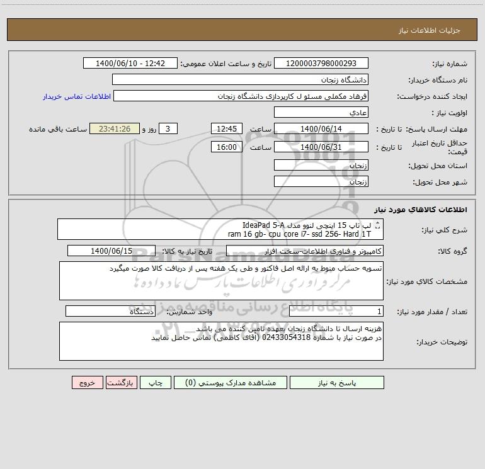Image resolution: width=485 pixels, height=469 pixels.
Task: Select the announcement date field 1400/06/10 - 12:42
Action: point(130,63)
